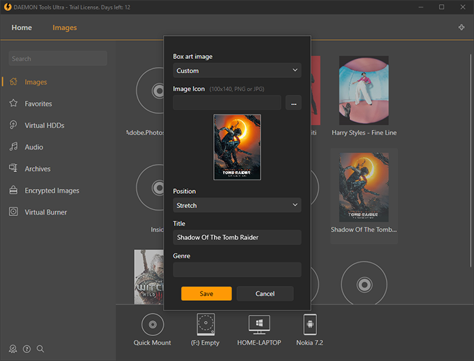Viewport: 474px width, 361px height.
Task: Click the Genre input field
Action: tap(237, 270)
